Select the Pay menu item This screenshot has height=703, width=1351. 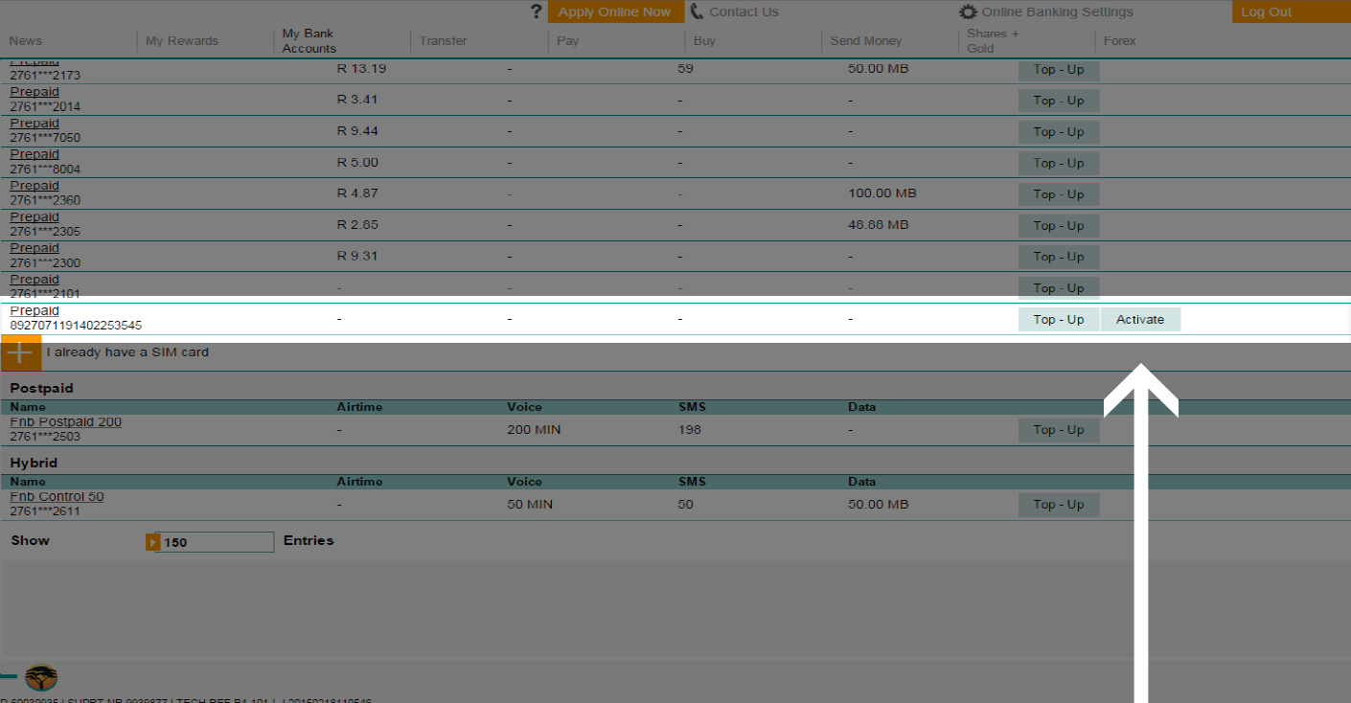tap(567, 41)
